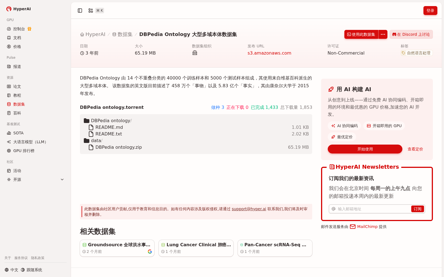444x277 pixels.
Task: Click the 订阅 subscribe button
Action: [417, 209]
